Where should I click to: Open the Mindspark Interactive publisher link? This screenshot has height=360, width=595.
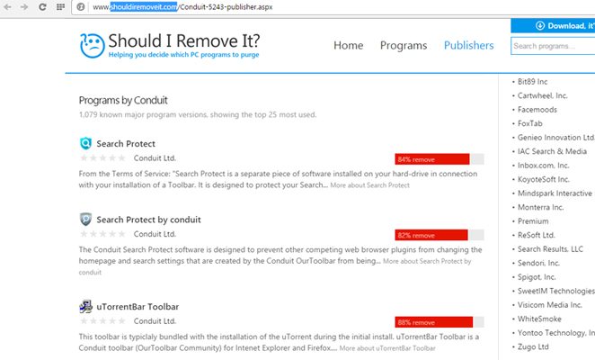(x=555, y=193)
